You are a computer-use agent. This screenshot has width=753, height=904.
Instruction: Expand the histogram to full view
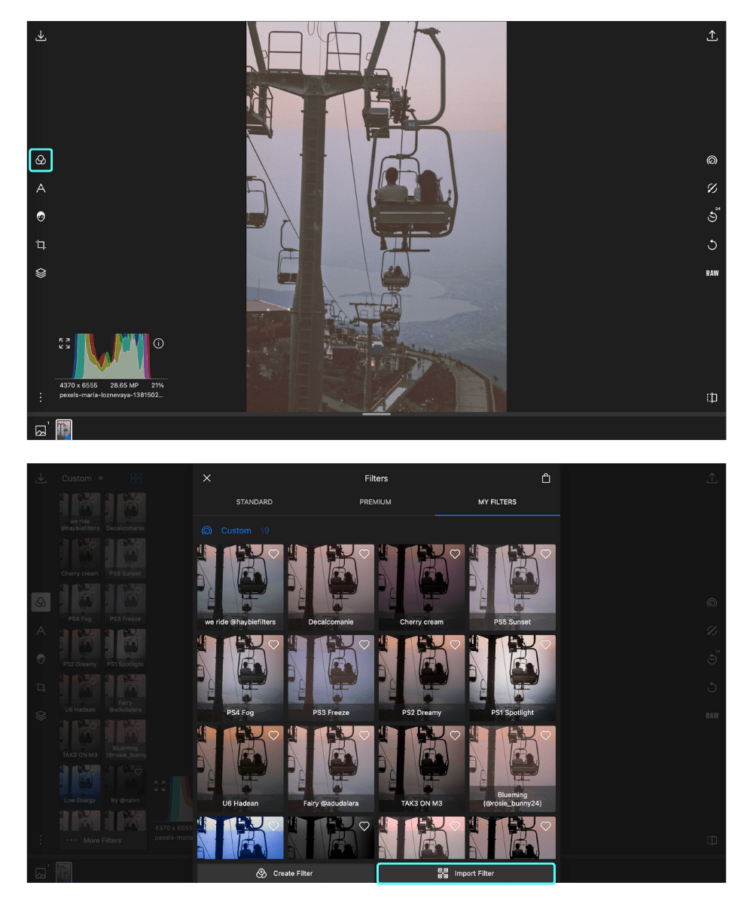coord(64,344)
